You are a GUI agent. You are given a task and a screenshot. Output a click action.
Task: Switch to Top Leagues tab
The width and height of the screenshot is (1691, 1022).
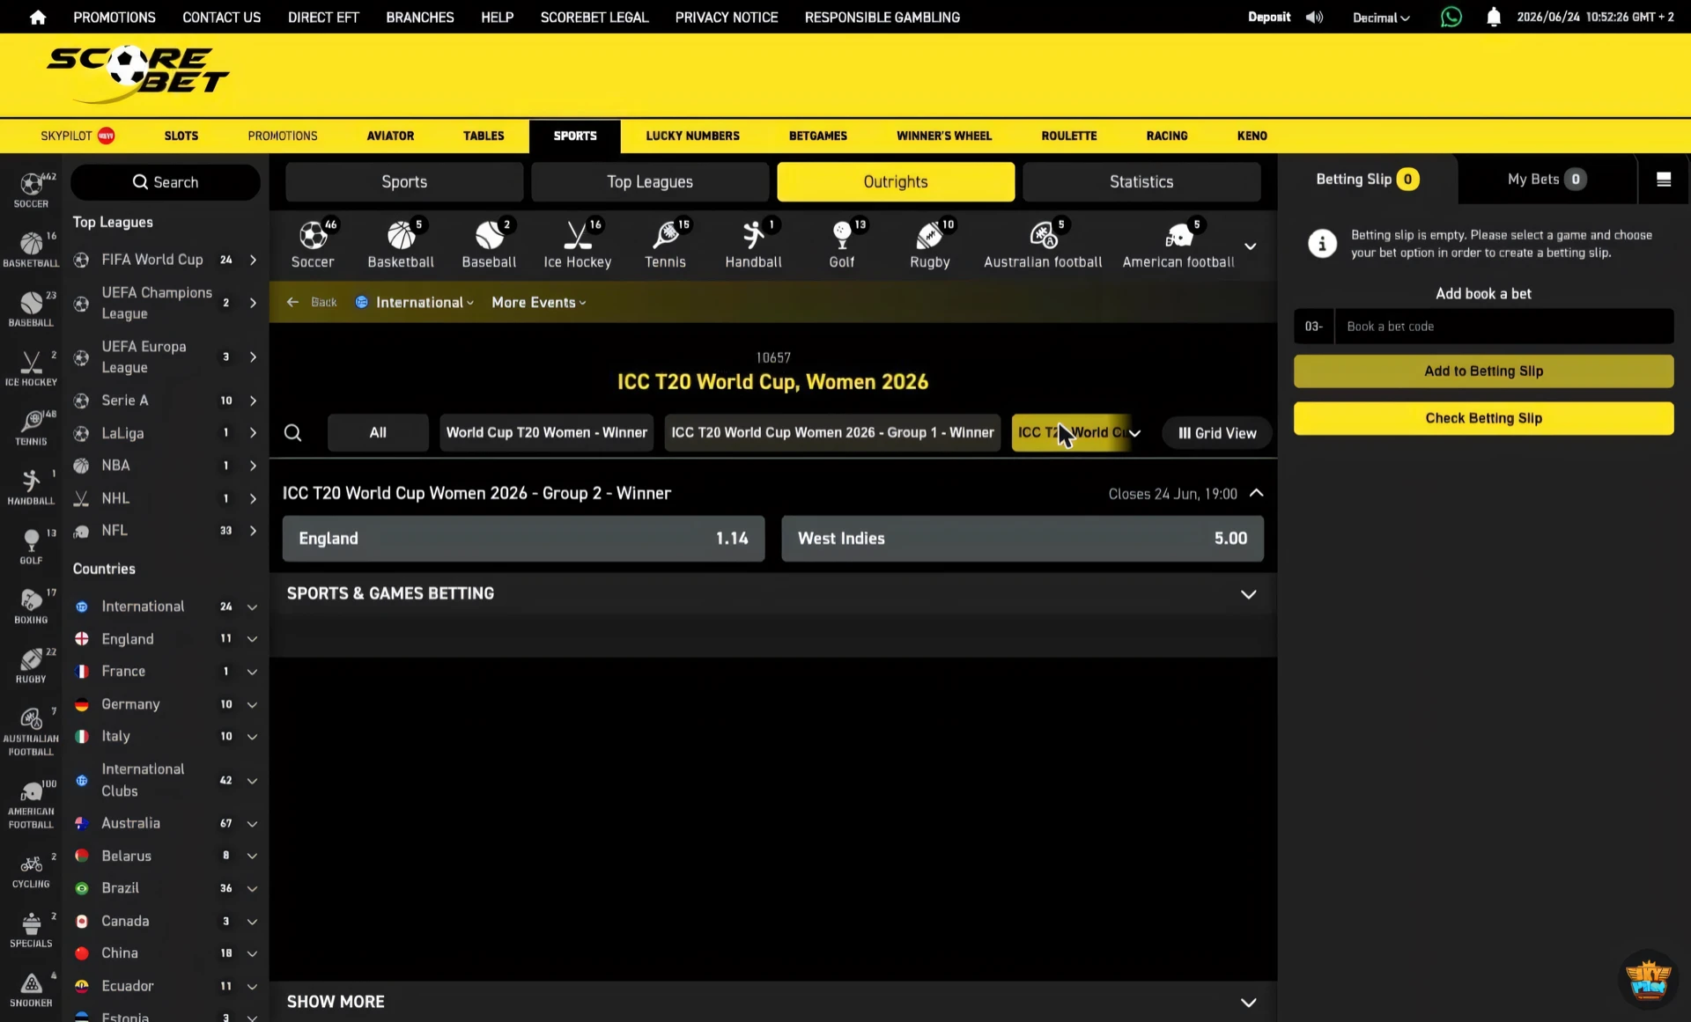(x=650, y=182)
